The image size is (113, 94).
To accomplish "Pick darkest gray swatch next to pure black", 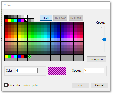I will pyautogui.click(x=9, y=17).
